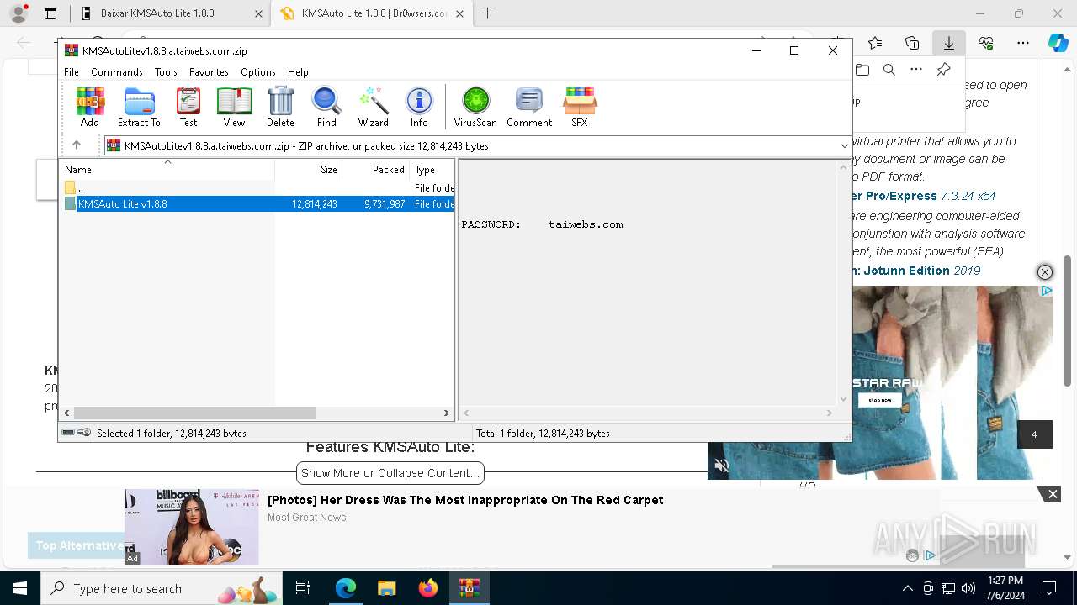Launch the Wizard tool
The image size is (1077, 605).
[x=373, y=107]
